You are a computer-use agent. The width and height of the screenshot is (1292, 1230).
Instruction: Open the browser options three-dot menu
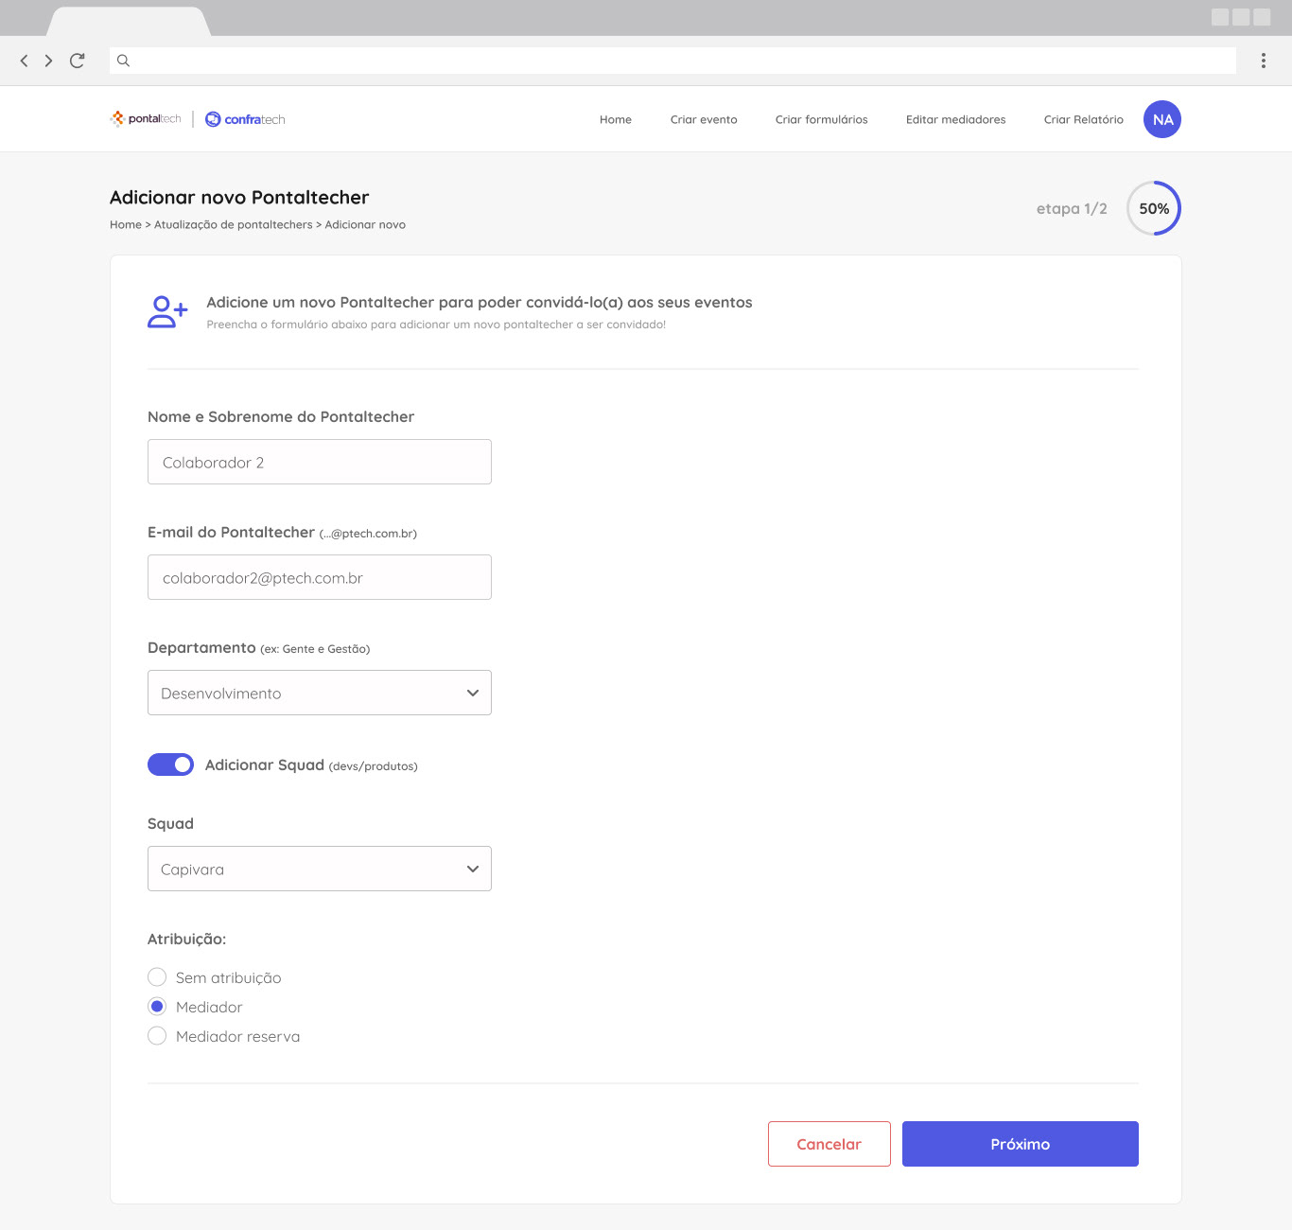[x=1263, y=60]
